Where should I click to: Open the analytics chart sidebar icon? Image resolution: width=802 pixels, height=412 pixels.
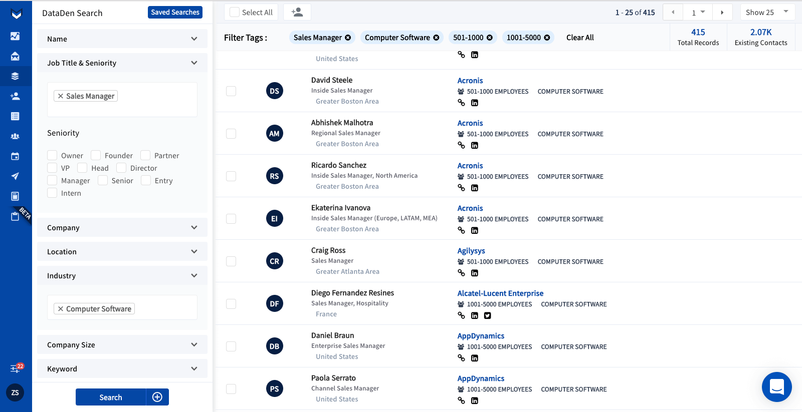(x=15, y=36)
